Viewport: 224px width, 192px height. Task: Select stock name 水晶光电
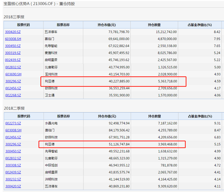pyautogui.click(x=51, y=123)
